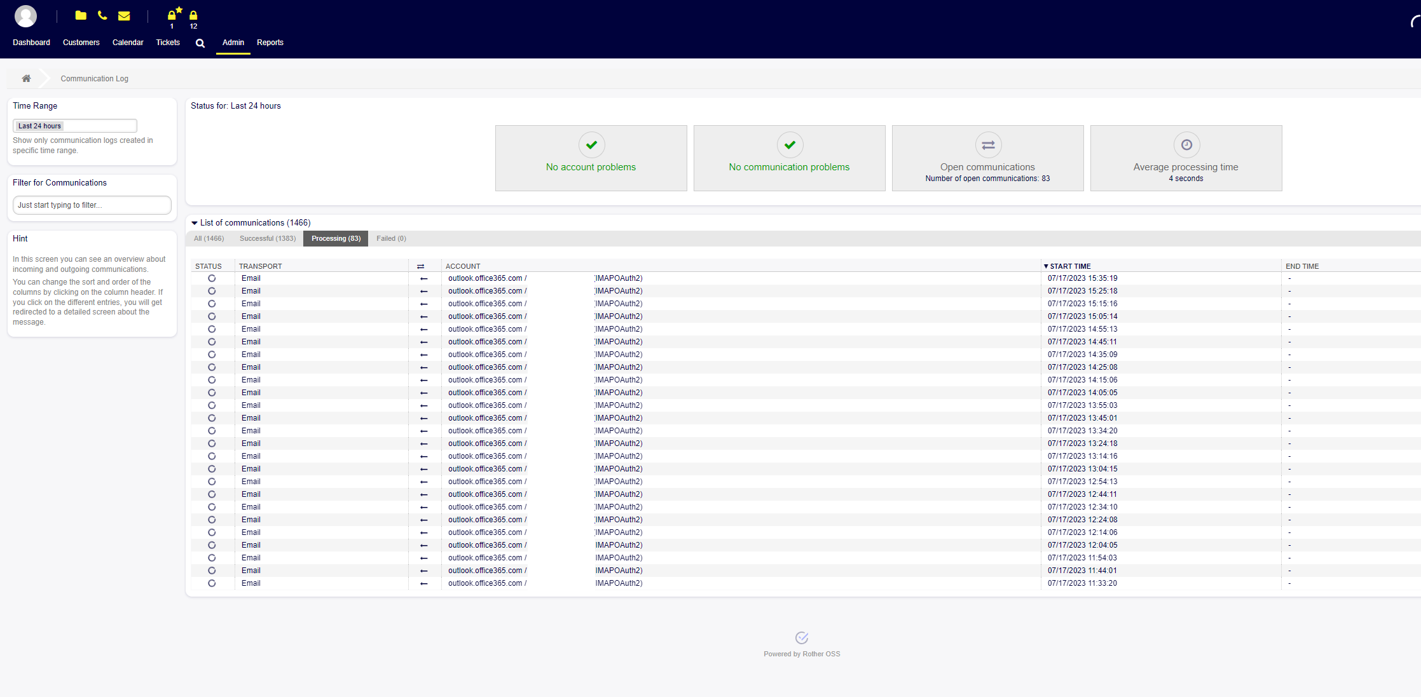Switch to the Failed (0) tab
The image size is (1421, 697).
tap(391, 239)
